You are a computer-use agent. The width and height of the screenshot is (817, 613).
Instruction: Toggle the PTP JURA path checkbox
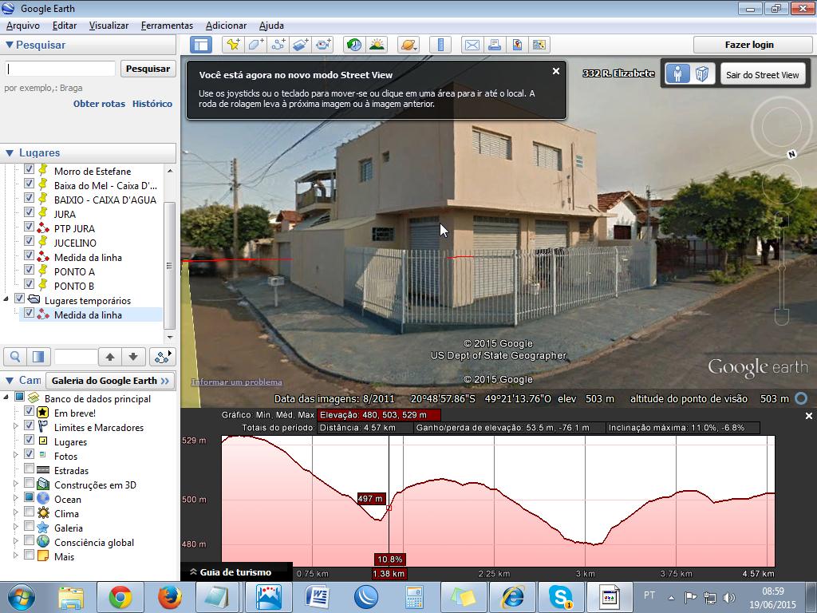click(30, 227)
